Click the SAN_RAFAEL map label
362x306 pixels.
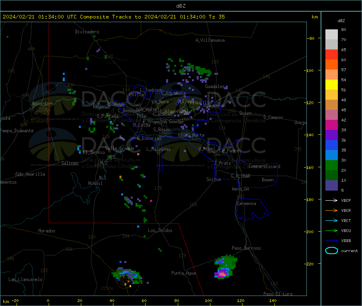tap(148, 109)
